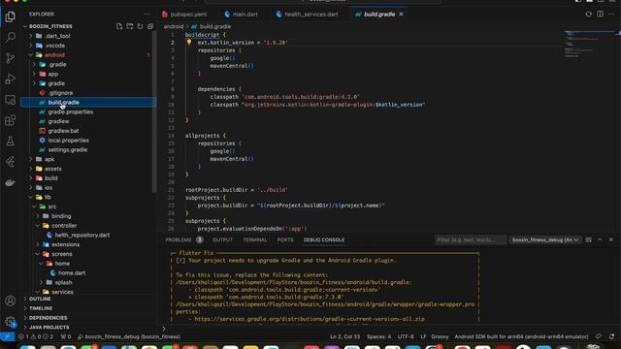Open the Testing flask view
This screenshot has height=349, width=621.
point(11,141)
